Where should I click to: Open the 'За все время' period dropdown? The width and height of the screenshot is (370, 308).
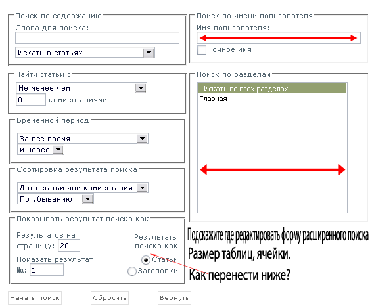(83, 139)
